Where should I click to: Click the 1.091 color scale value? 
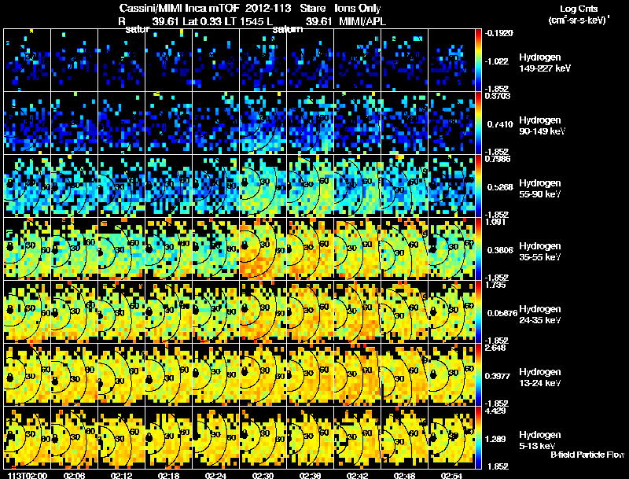[x=495, y=222]
